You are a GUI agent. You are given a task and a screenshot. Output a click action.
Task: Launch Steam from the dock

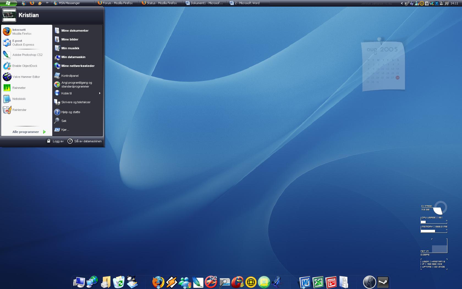(383, 282)
